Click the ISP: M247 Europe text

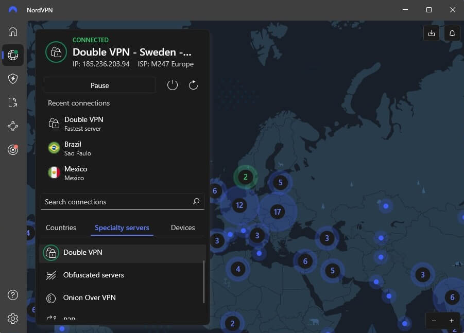pos(166,64)
